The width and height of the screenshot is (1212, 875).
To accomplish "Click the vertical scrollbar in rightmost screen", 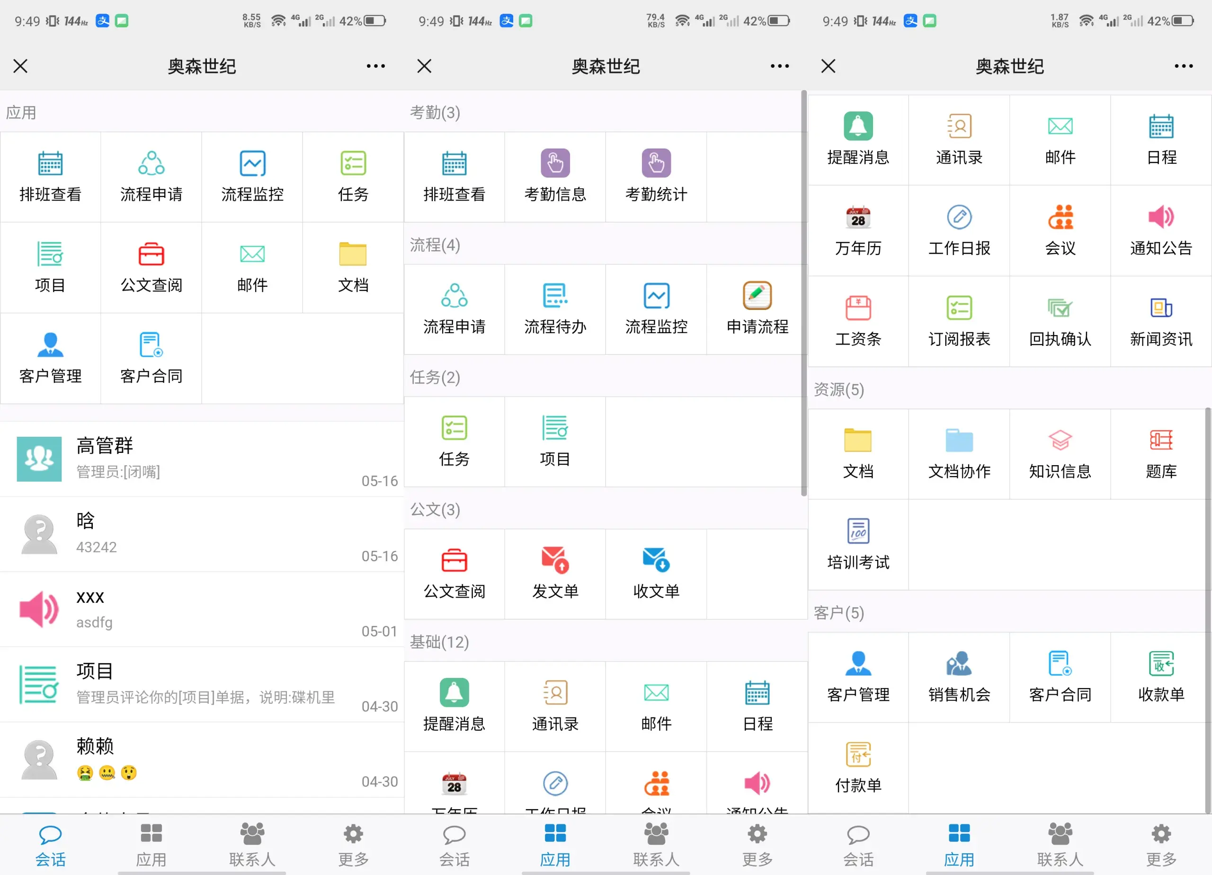I will click(1208, 610).
